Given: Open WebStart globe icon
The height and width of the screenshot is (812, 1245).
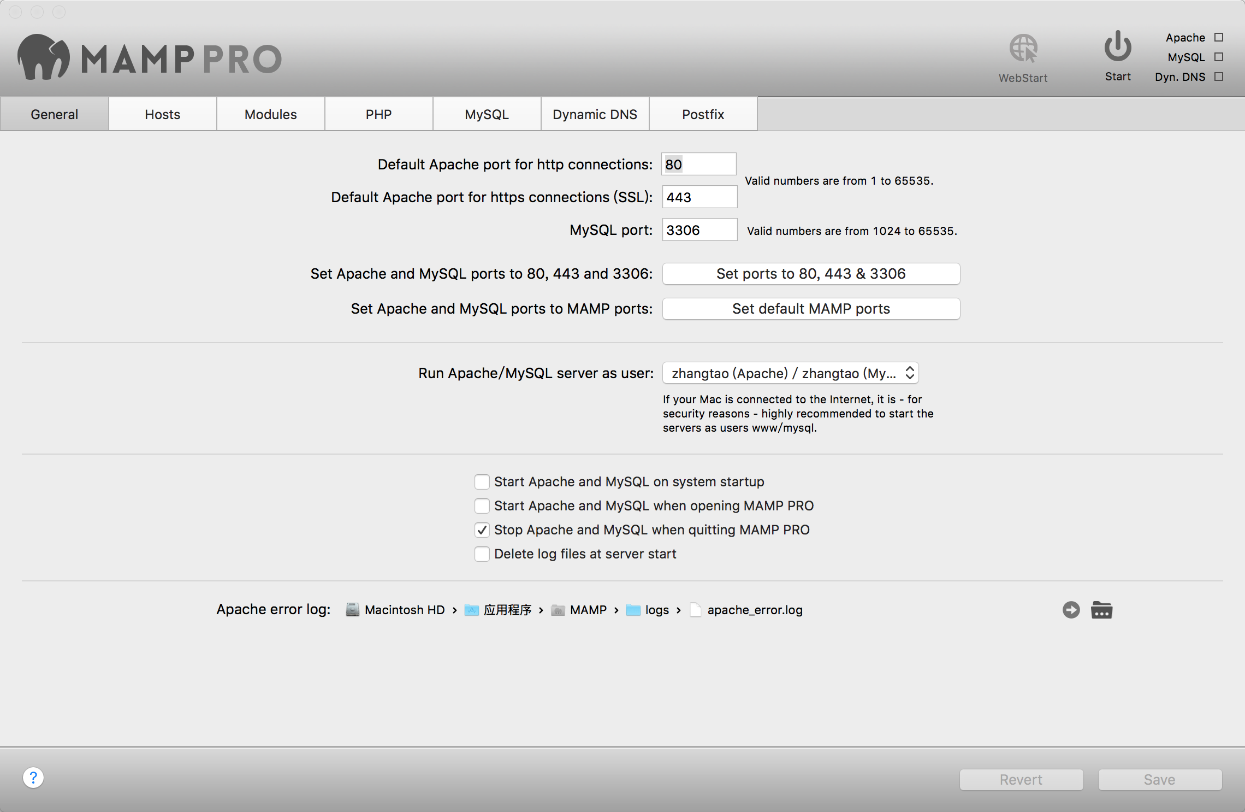Looking at the screenshot, I should 1023,49.
